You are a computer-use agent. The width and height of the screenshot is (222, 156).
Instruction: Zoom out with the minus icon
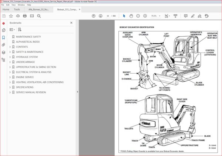pos(138,16)
